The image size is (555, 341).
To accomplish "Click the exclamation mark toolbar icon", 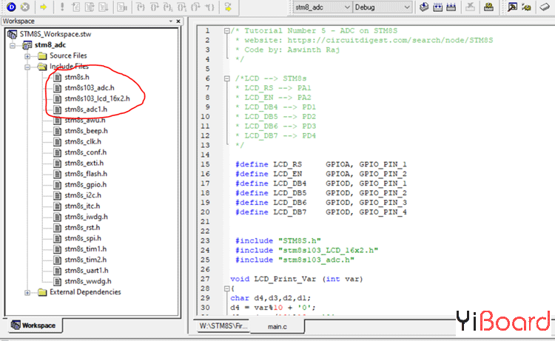I will click(x=62, y=7).
